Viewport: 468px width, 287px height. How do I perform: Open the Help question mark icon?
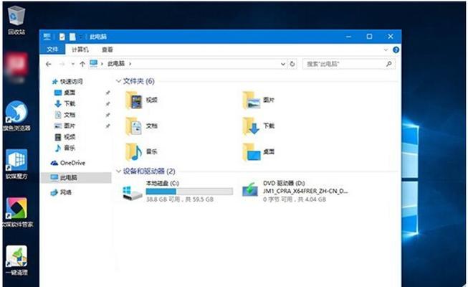click(x=396, y=50)
